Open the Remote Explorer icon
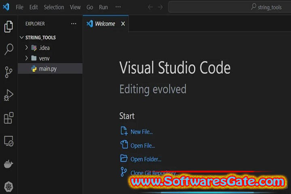This screenshot has width=291, height=194. (x=8, y=141)
